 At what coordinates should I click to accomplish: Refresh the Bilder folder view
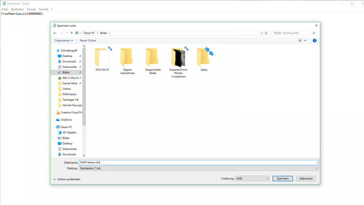[x=266, y=33]
